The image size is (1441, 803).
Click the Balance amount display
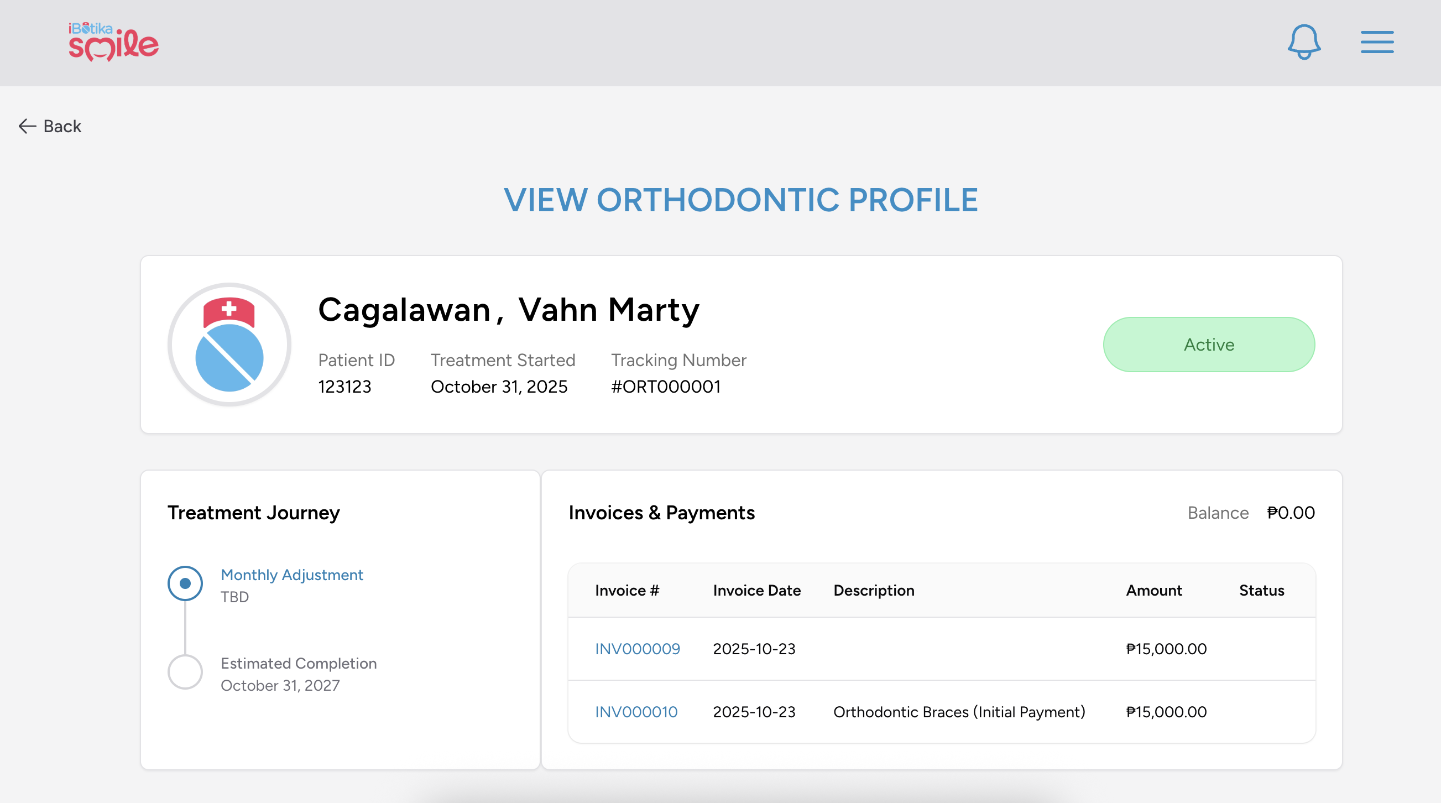[x=1291, y=512]
